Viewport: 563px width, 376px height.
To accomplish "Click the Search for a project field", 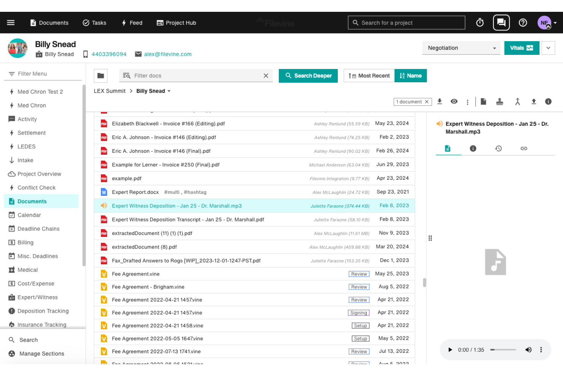I will [406, 23].
